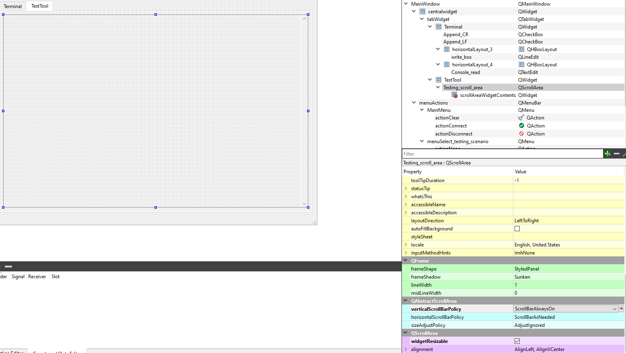Click the frameShadow Sunken value
Screen dimensions: 626x353
[522, 277]
